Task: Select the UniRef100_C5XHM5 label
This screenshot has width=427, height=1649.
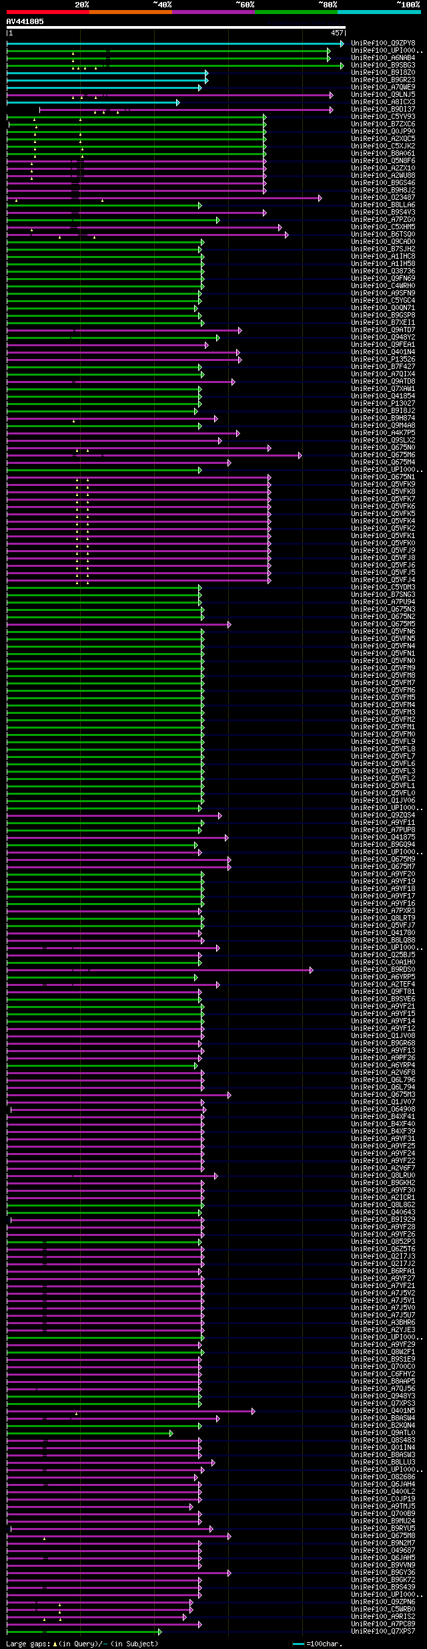Action: pos(383,227)
